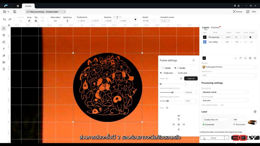Choose the Select arrow tool in left sidebar
Viewport: 260px width, 146px height.
coord(4,29)
